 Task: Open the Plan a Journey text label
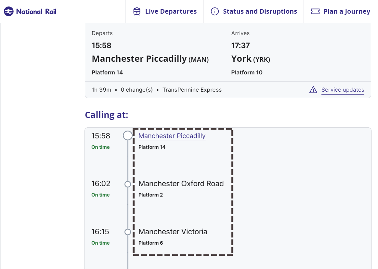[x=347, y=12]
